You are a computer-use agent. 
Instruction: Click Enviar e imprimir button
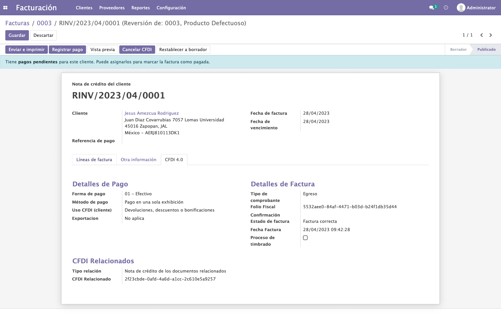click(x=27, y=50)
